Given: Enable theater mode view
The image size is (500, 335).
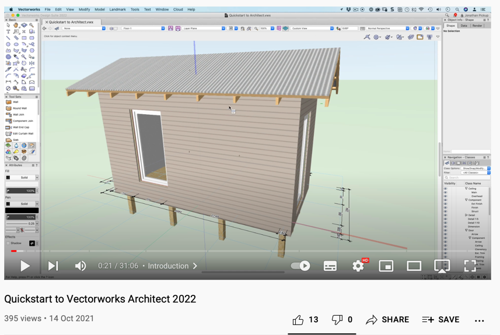Looking at the screenshot, I should (414, 266).
